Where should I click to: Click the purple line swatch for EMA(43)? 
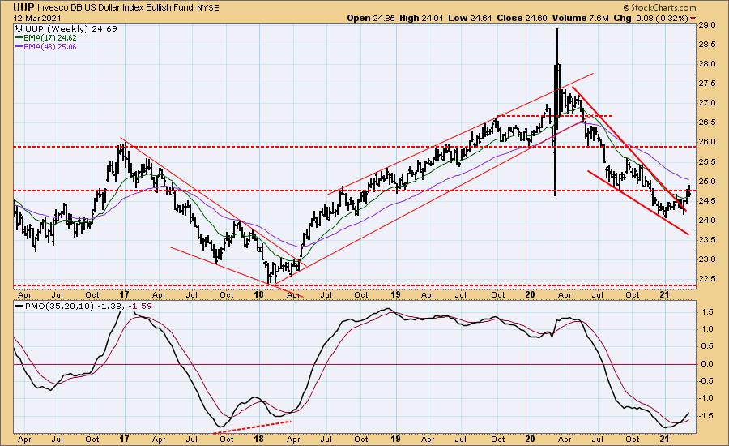(x=19, y=47)
